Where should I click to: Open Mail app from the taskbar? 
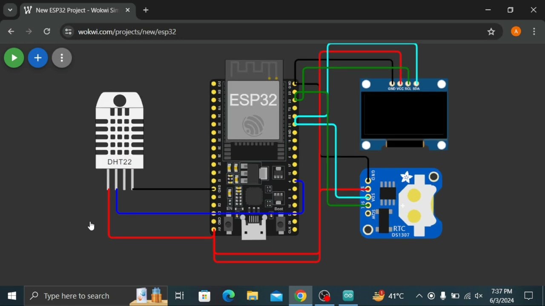tap(276, 296)
